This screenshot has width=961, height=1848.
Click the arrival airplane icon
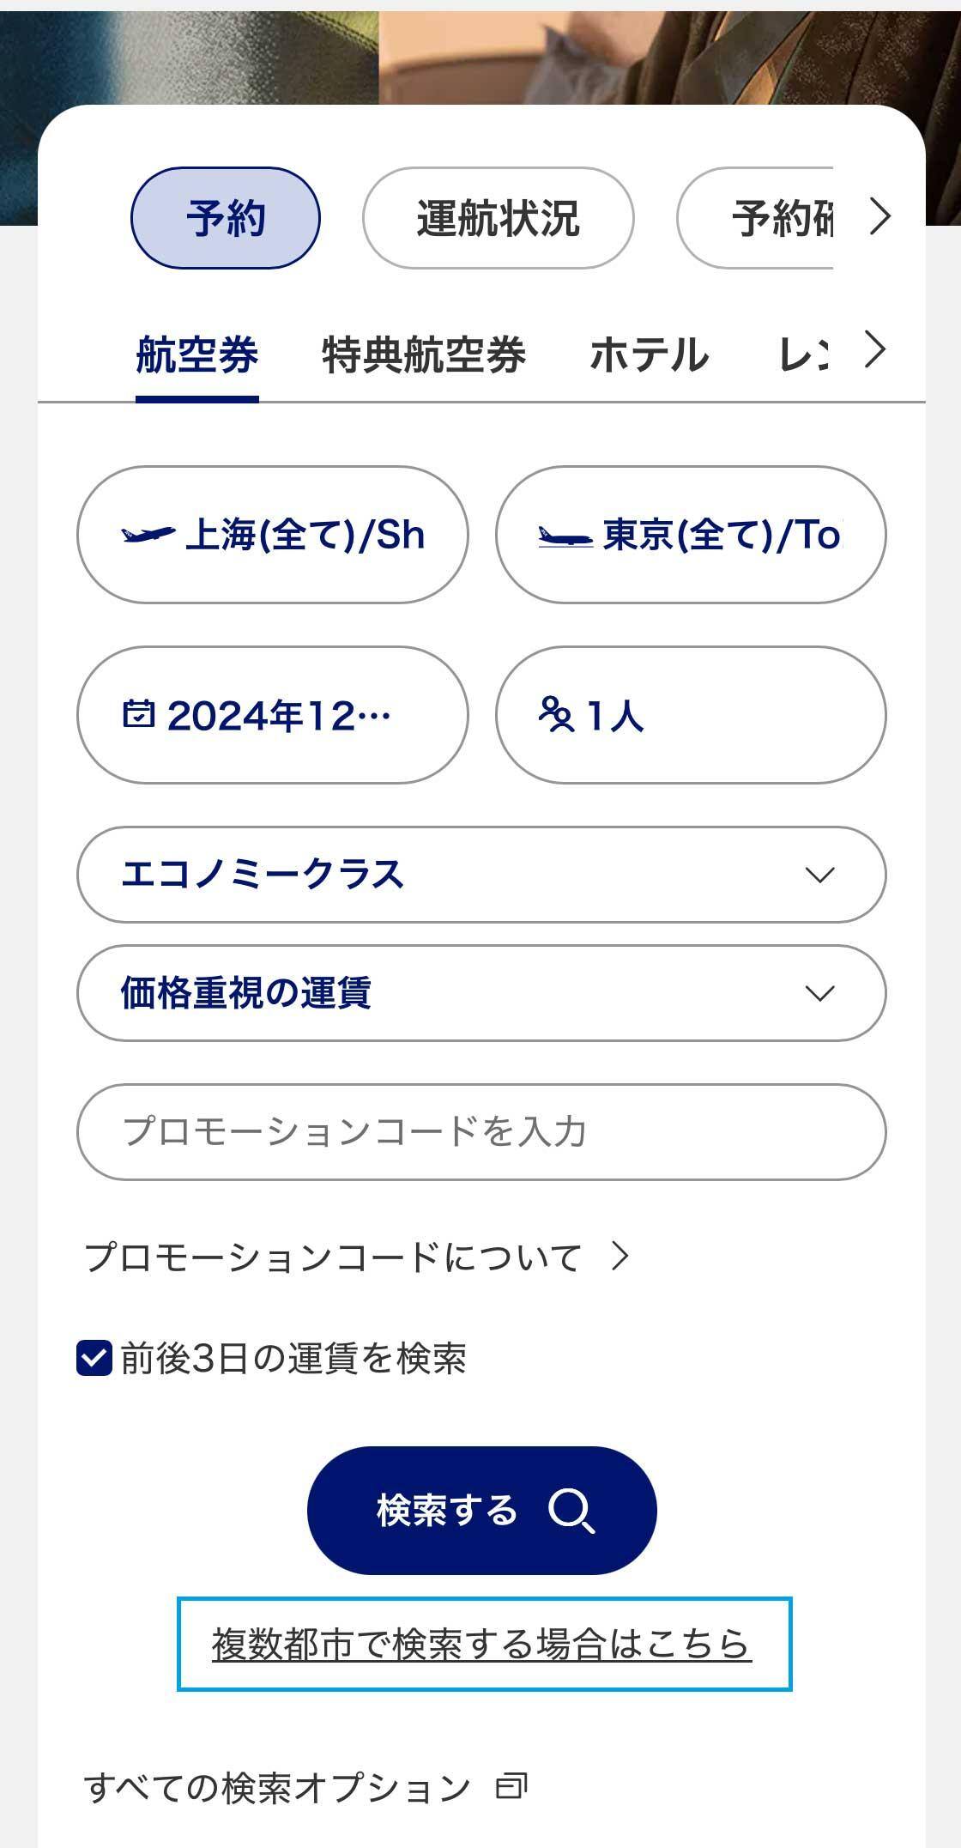565,537
